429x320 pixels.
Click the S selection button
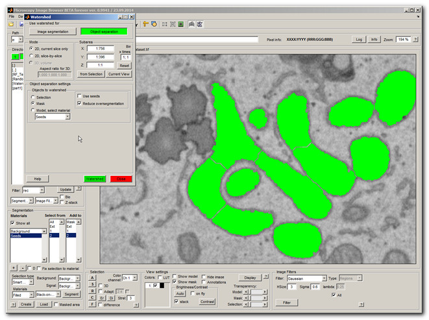(x=93, y=284)
